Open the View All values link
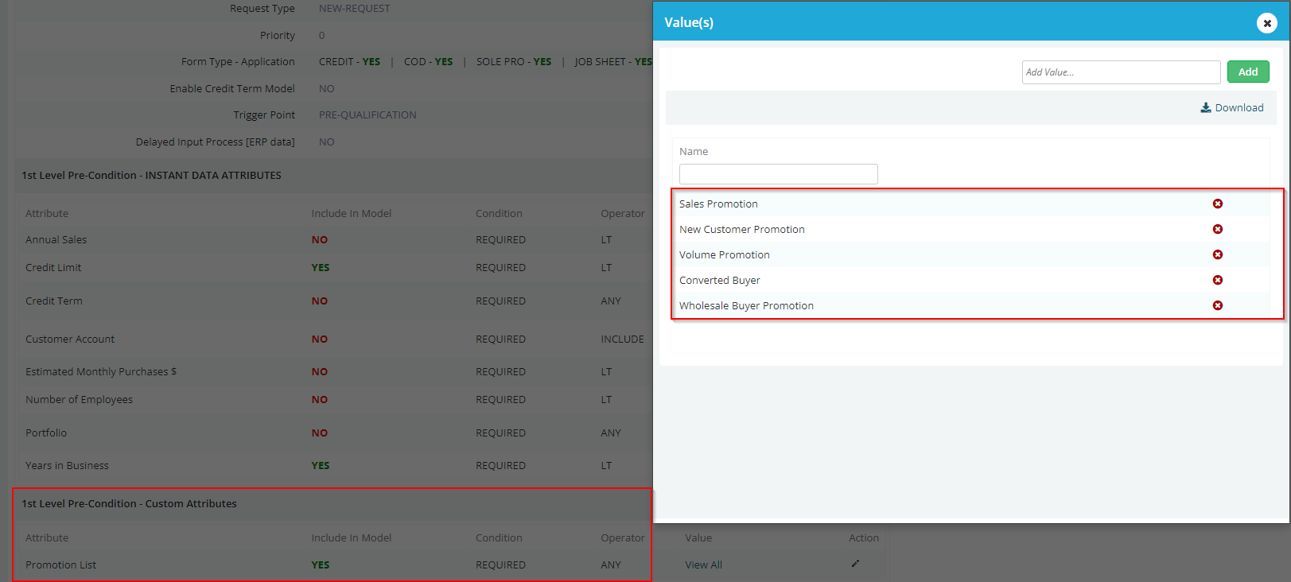1291x582 pixels. click(703, 565)
